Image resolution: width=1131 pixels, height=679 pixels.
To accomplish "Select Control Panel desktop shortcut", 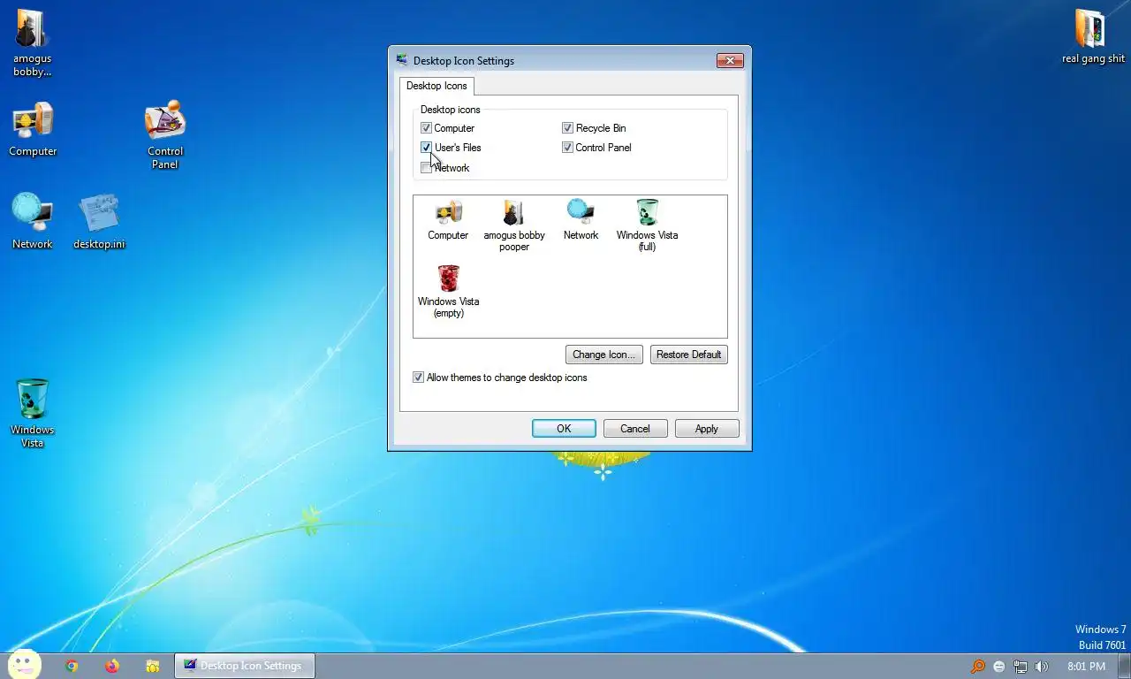I will pyautogui.click(x=165, y=135).
